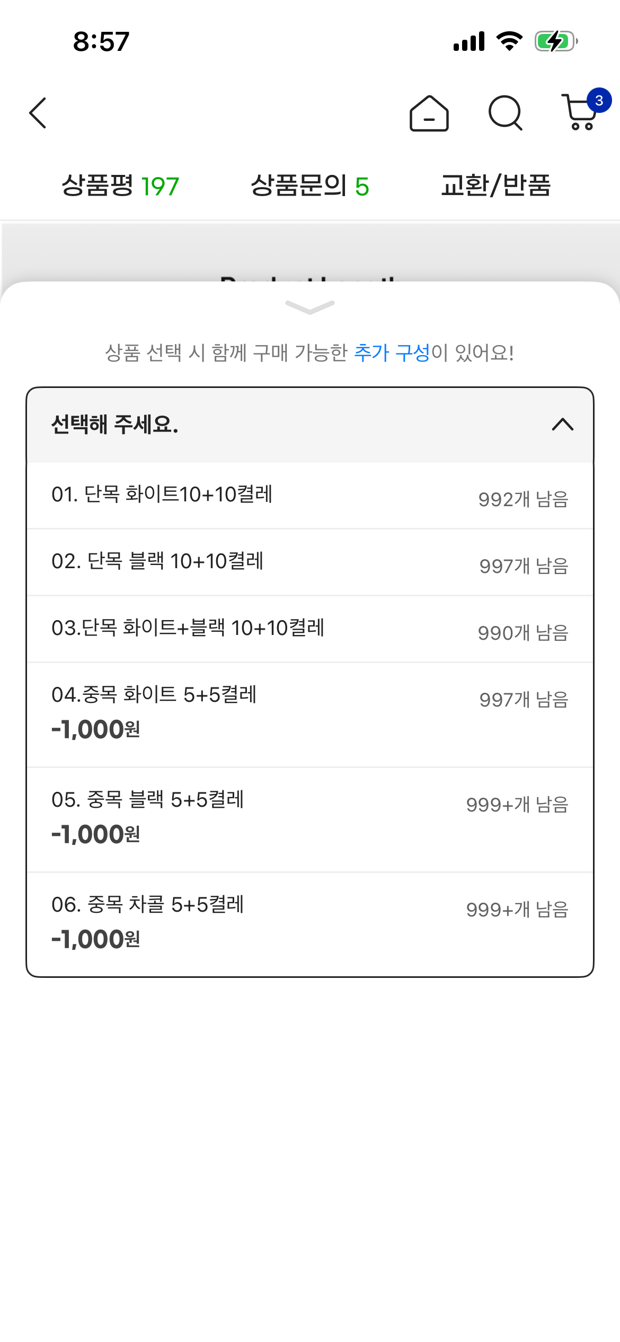The image size is (620, 1342).
Task: Go to the home icon
Action: point(429,113)
